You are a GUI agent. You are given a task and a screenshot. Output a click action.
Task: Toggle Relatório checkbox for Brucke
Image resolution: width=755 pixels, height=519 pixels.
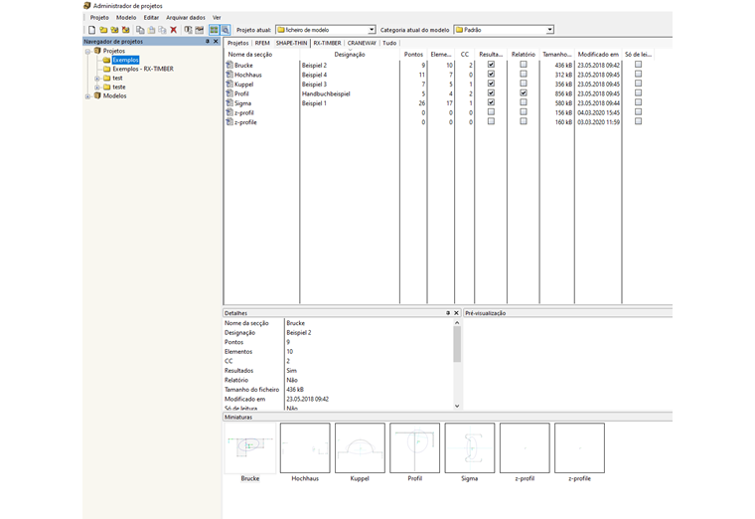(524, 64)
